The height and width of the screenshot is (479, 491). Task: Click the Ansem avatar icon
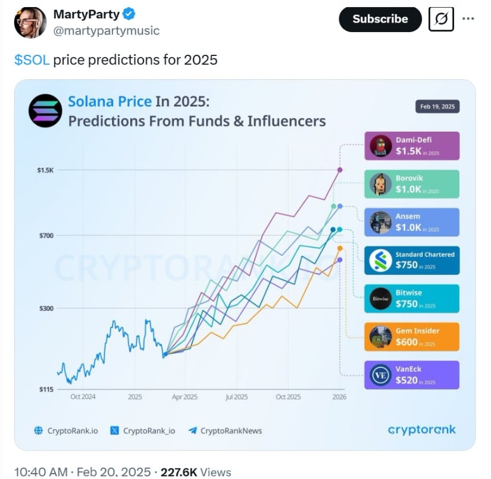[380, 223]
